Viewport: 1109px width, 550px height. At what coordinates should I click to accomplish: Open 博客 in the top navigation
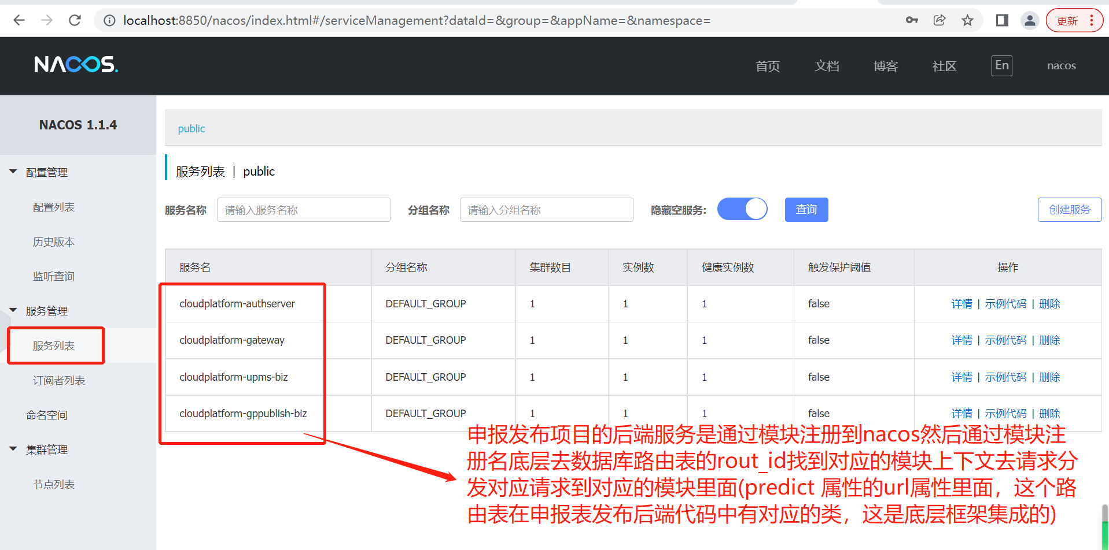point(885,66)
